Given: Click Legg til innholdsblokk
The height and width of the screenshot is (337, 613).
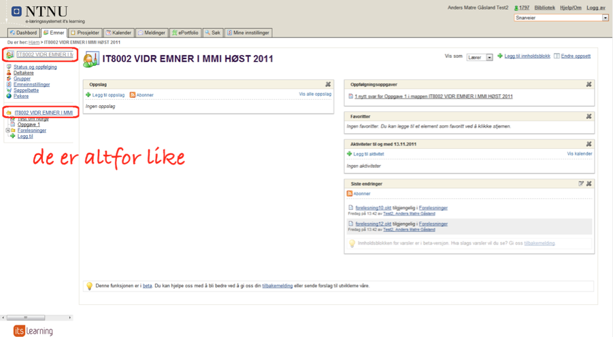Looking at the screenshot, I should coord(527,56).
